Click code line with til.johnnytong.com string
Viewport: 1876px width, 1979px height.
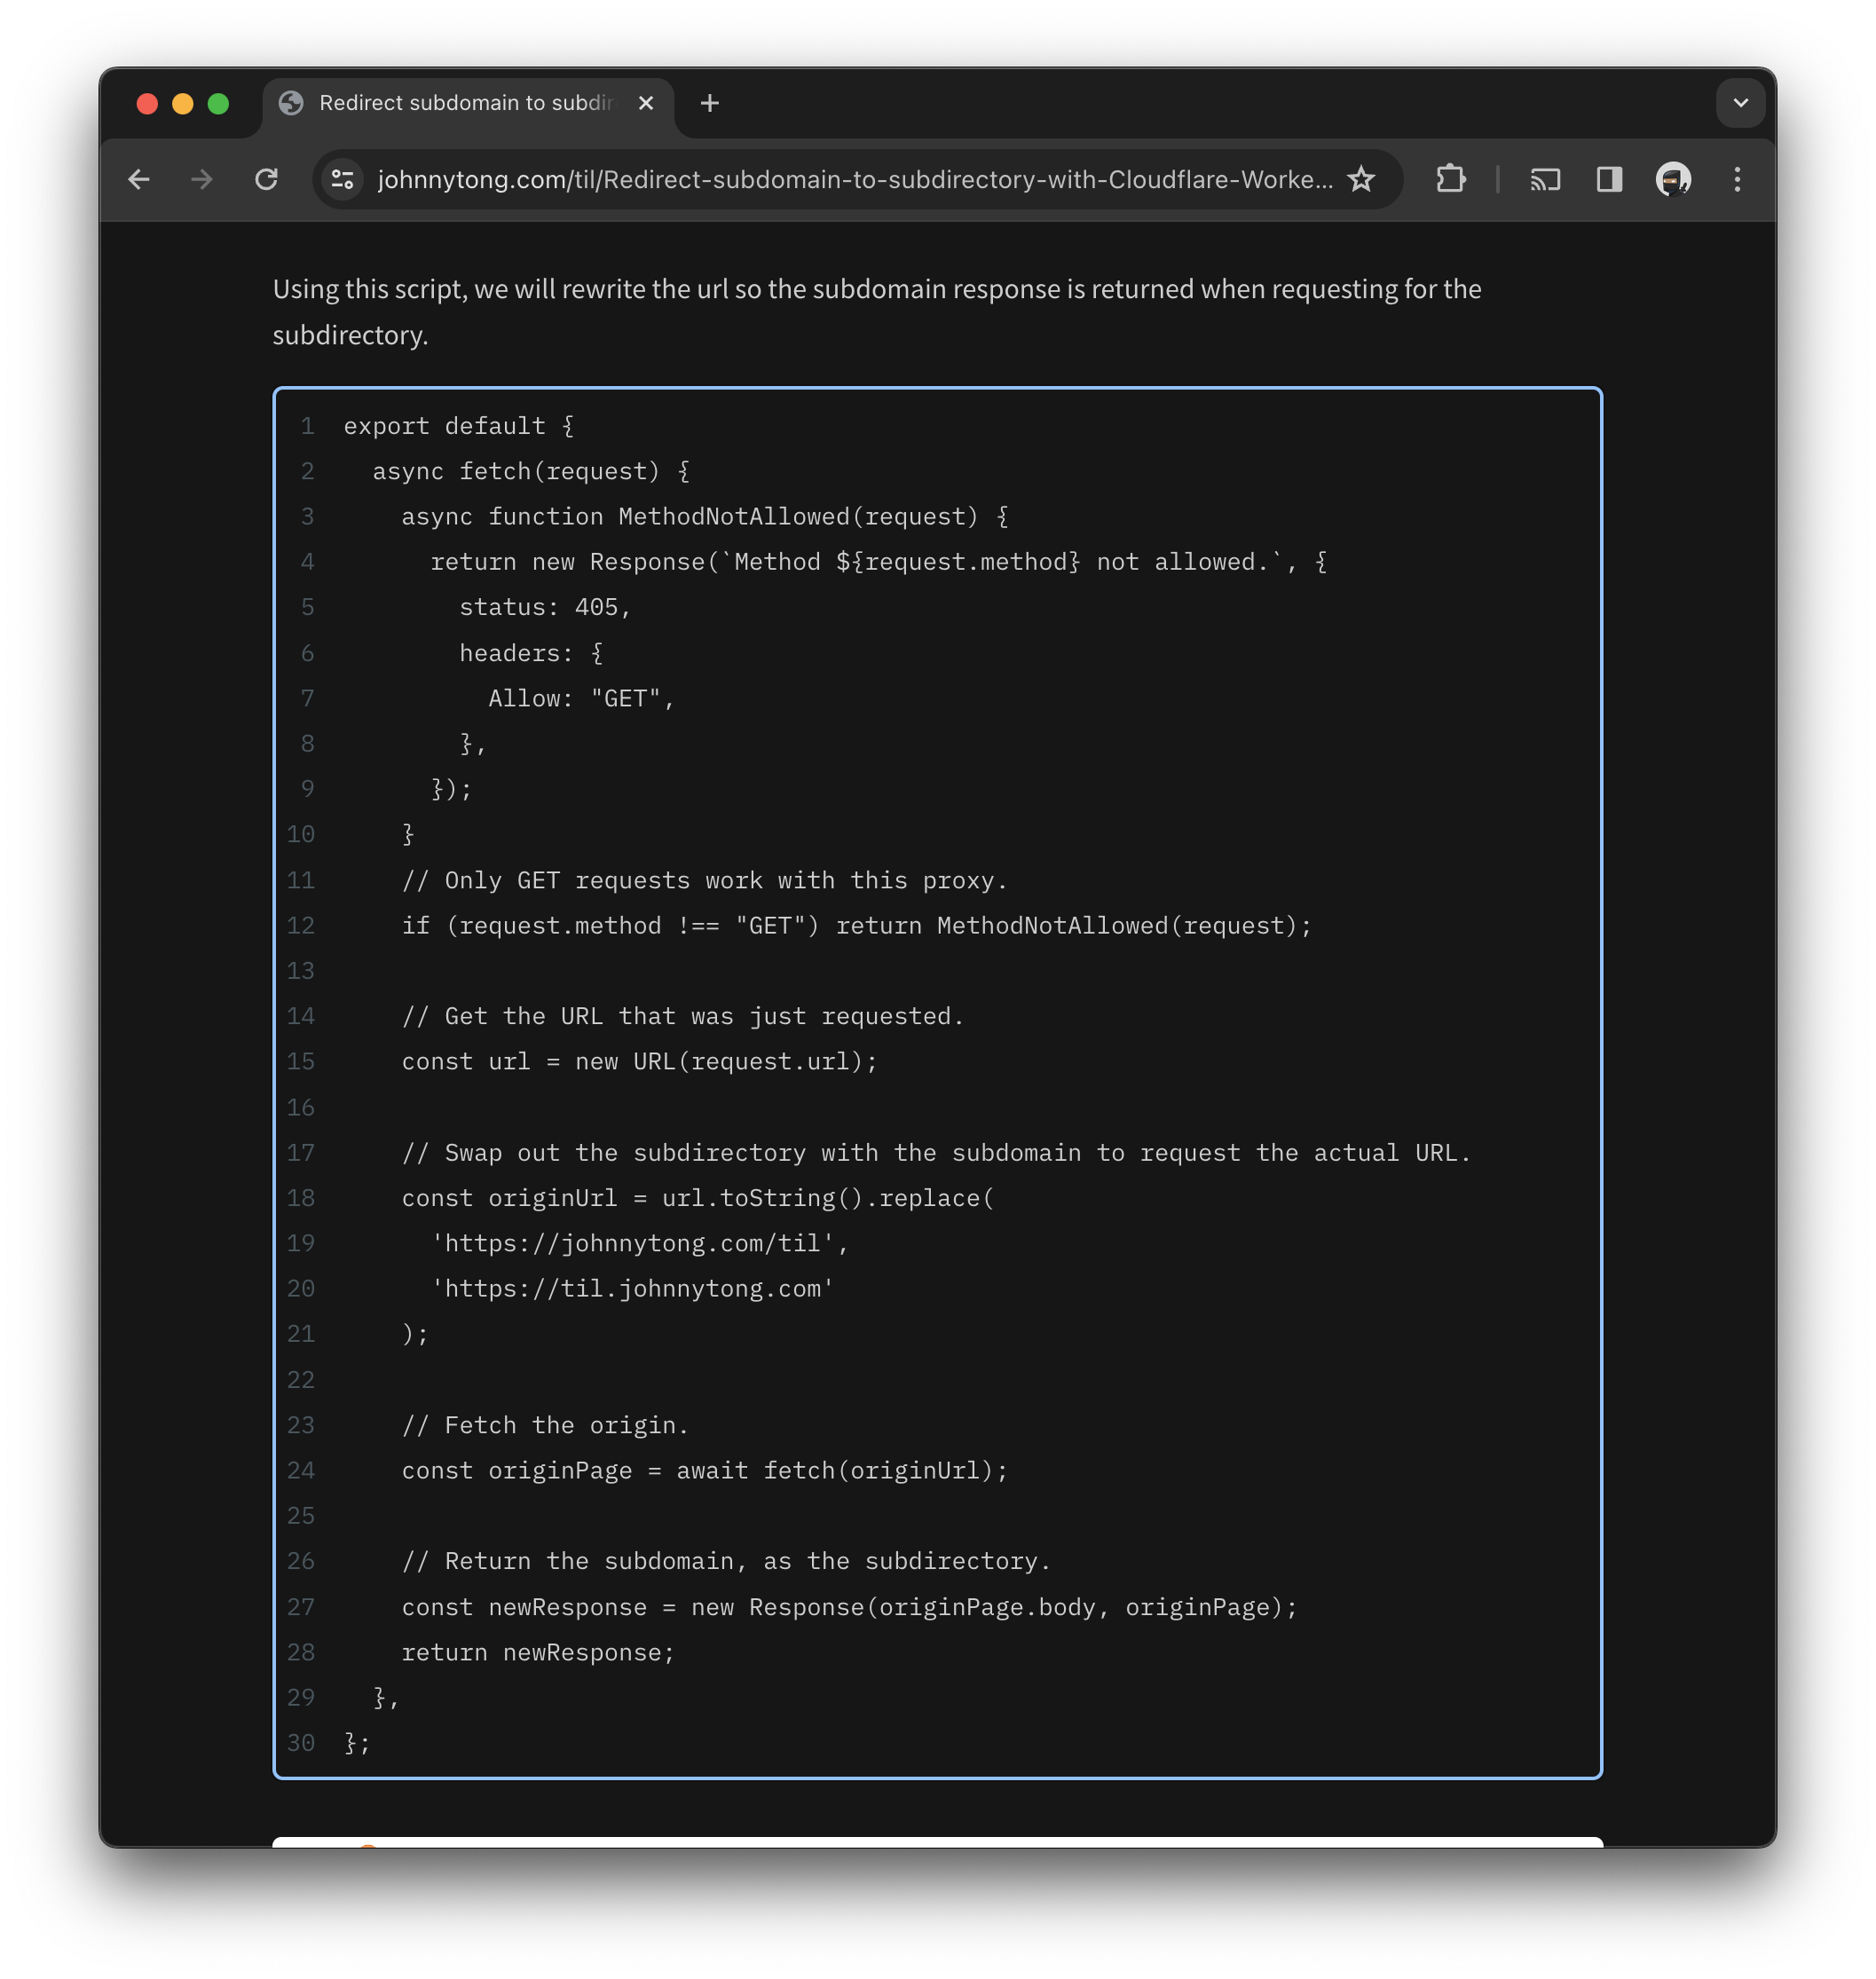633,1288
